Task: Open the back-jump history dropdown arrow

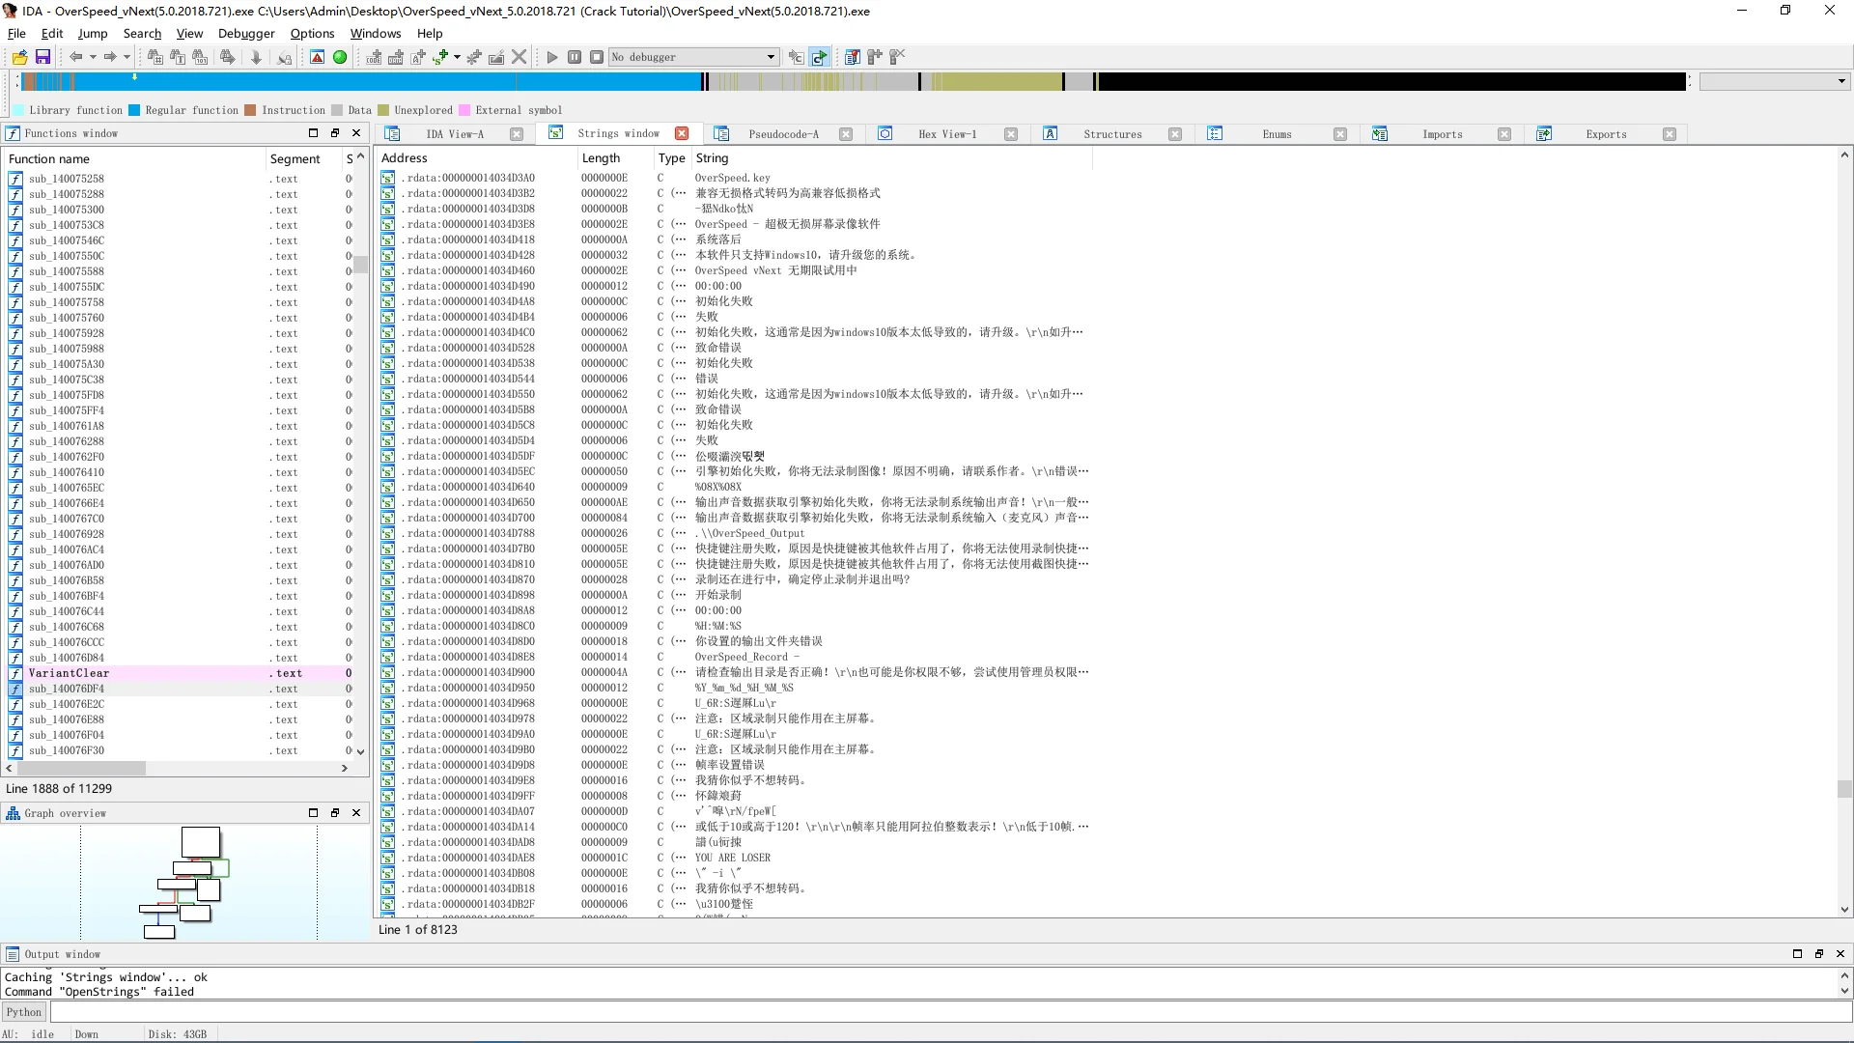Action: 93,57
